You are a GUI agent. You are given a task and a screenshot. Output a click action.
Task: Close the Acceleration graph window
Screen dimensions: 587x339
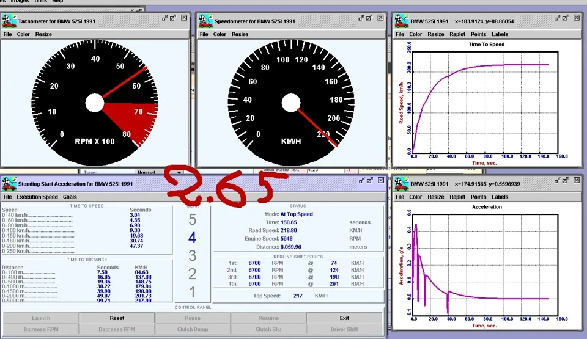(577, 180)
